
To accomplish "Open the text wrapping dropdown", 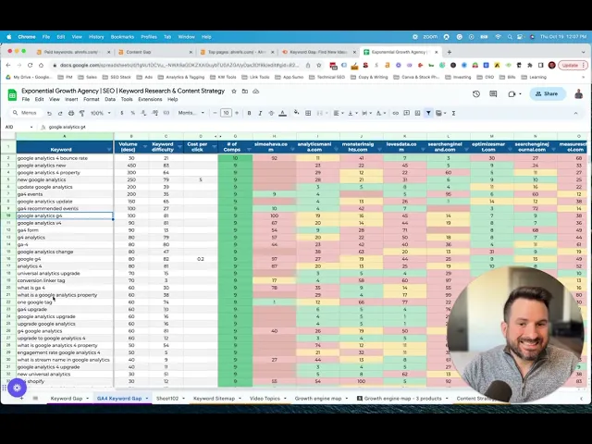I will (x=366, y=113).
